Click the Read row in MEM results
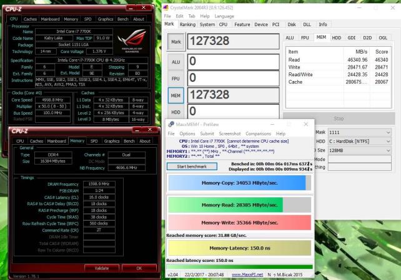Screen dimensions: 401x280 339,60
